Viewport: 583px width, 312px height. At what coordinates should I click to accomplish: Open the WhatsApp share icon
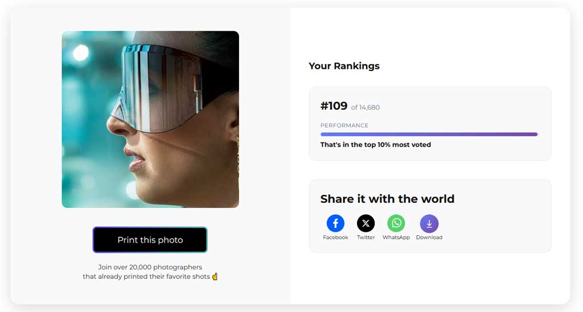(396, 223)
